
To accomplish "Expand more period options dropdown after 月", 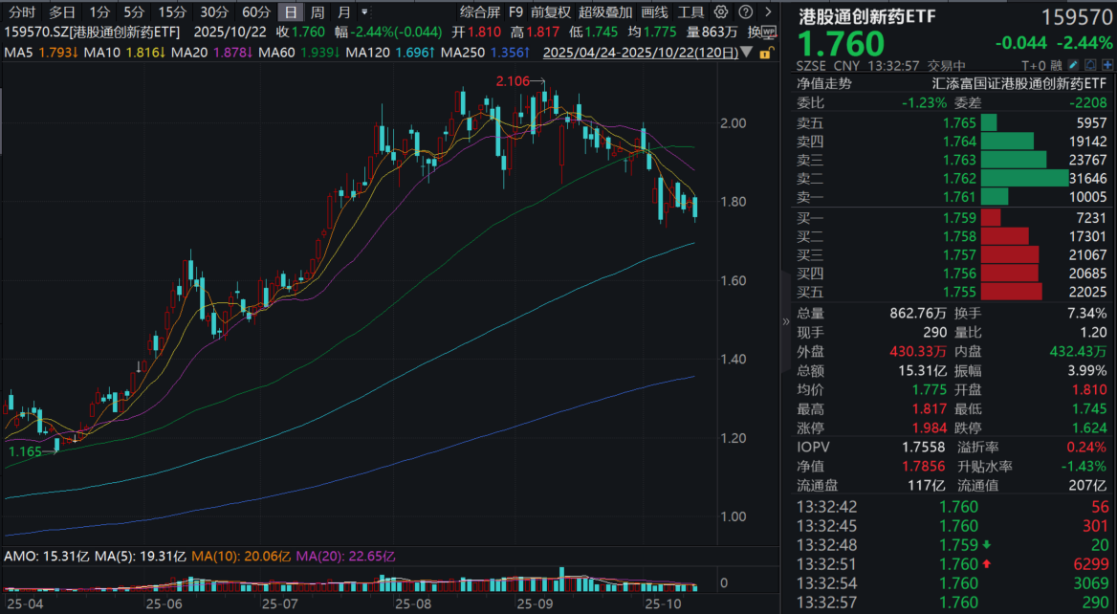I will coord(363,12).
